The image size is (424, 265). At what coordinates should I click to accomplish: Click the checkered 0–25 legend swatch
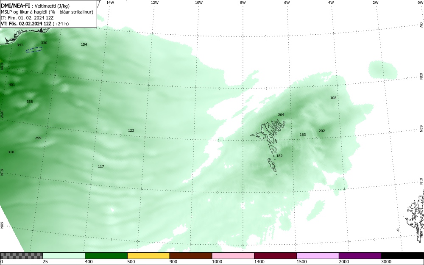21,256
